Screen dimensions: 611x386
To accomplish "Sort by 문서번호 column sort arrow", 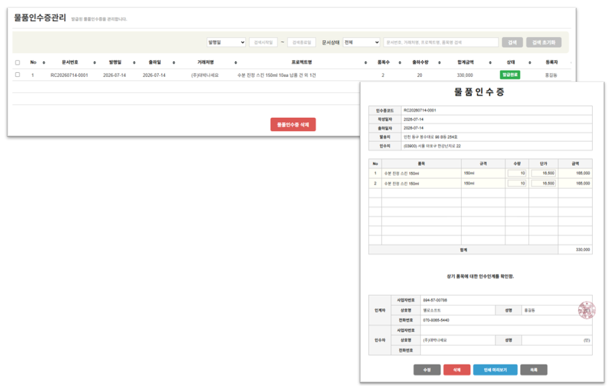I will coord(95,62).
